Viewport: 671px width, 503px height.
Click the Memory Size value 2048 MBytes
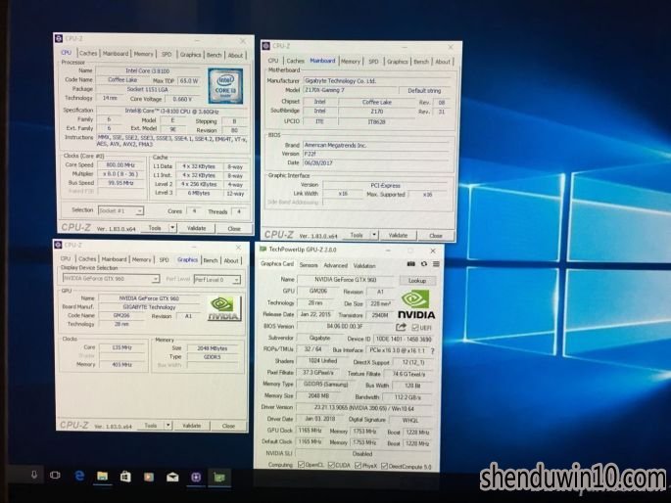coord(213,347)
